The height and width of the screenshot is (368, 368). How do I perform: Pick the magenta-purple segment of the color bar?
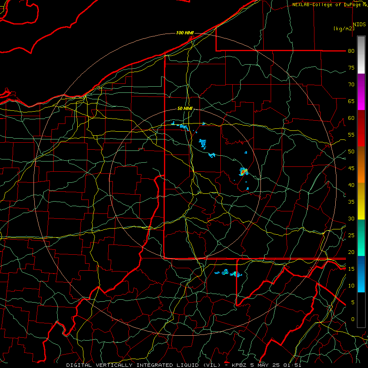(361, 92)
